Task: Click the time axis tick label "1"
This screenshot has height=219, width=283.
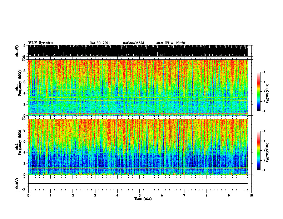Action: 50,195
